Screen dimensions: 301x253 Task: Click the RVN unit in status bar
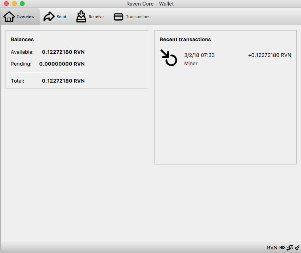(272, 247)
